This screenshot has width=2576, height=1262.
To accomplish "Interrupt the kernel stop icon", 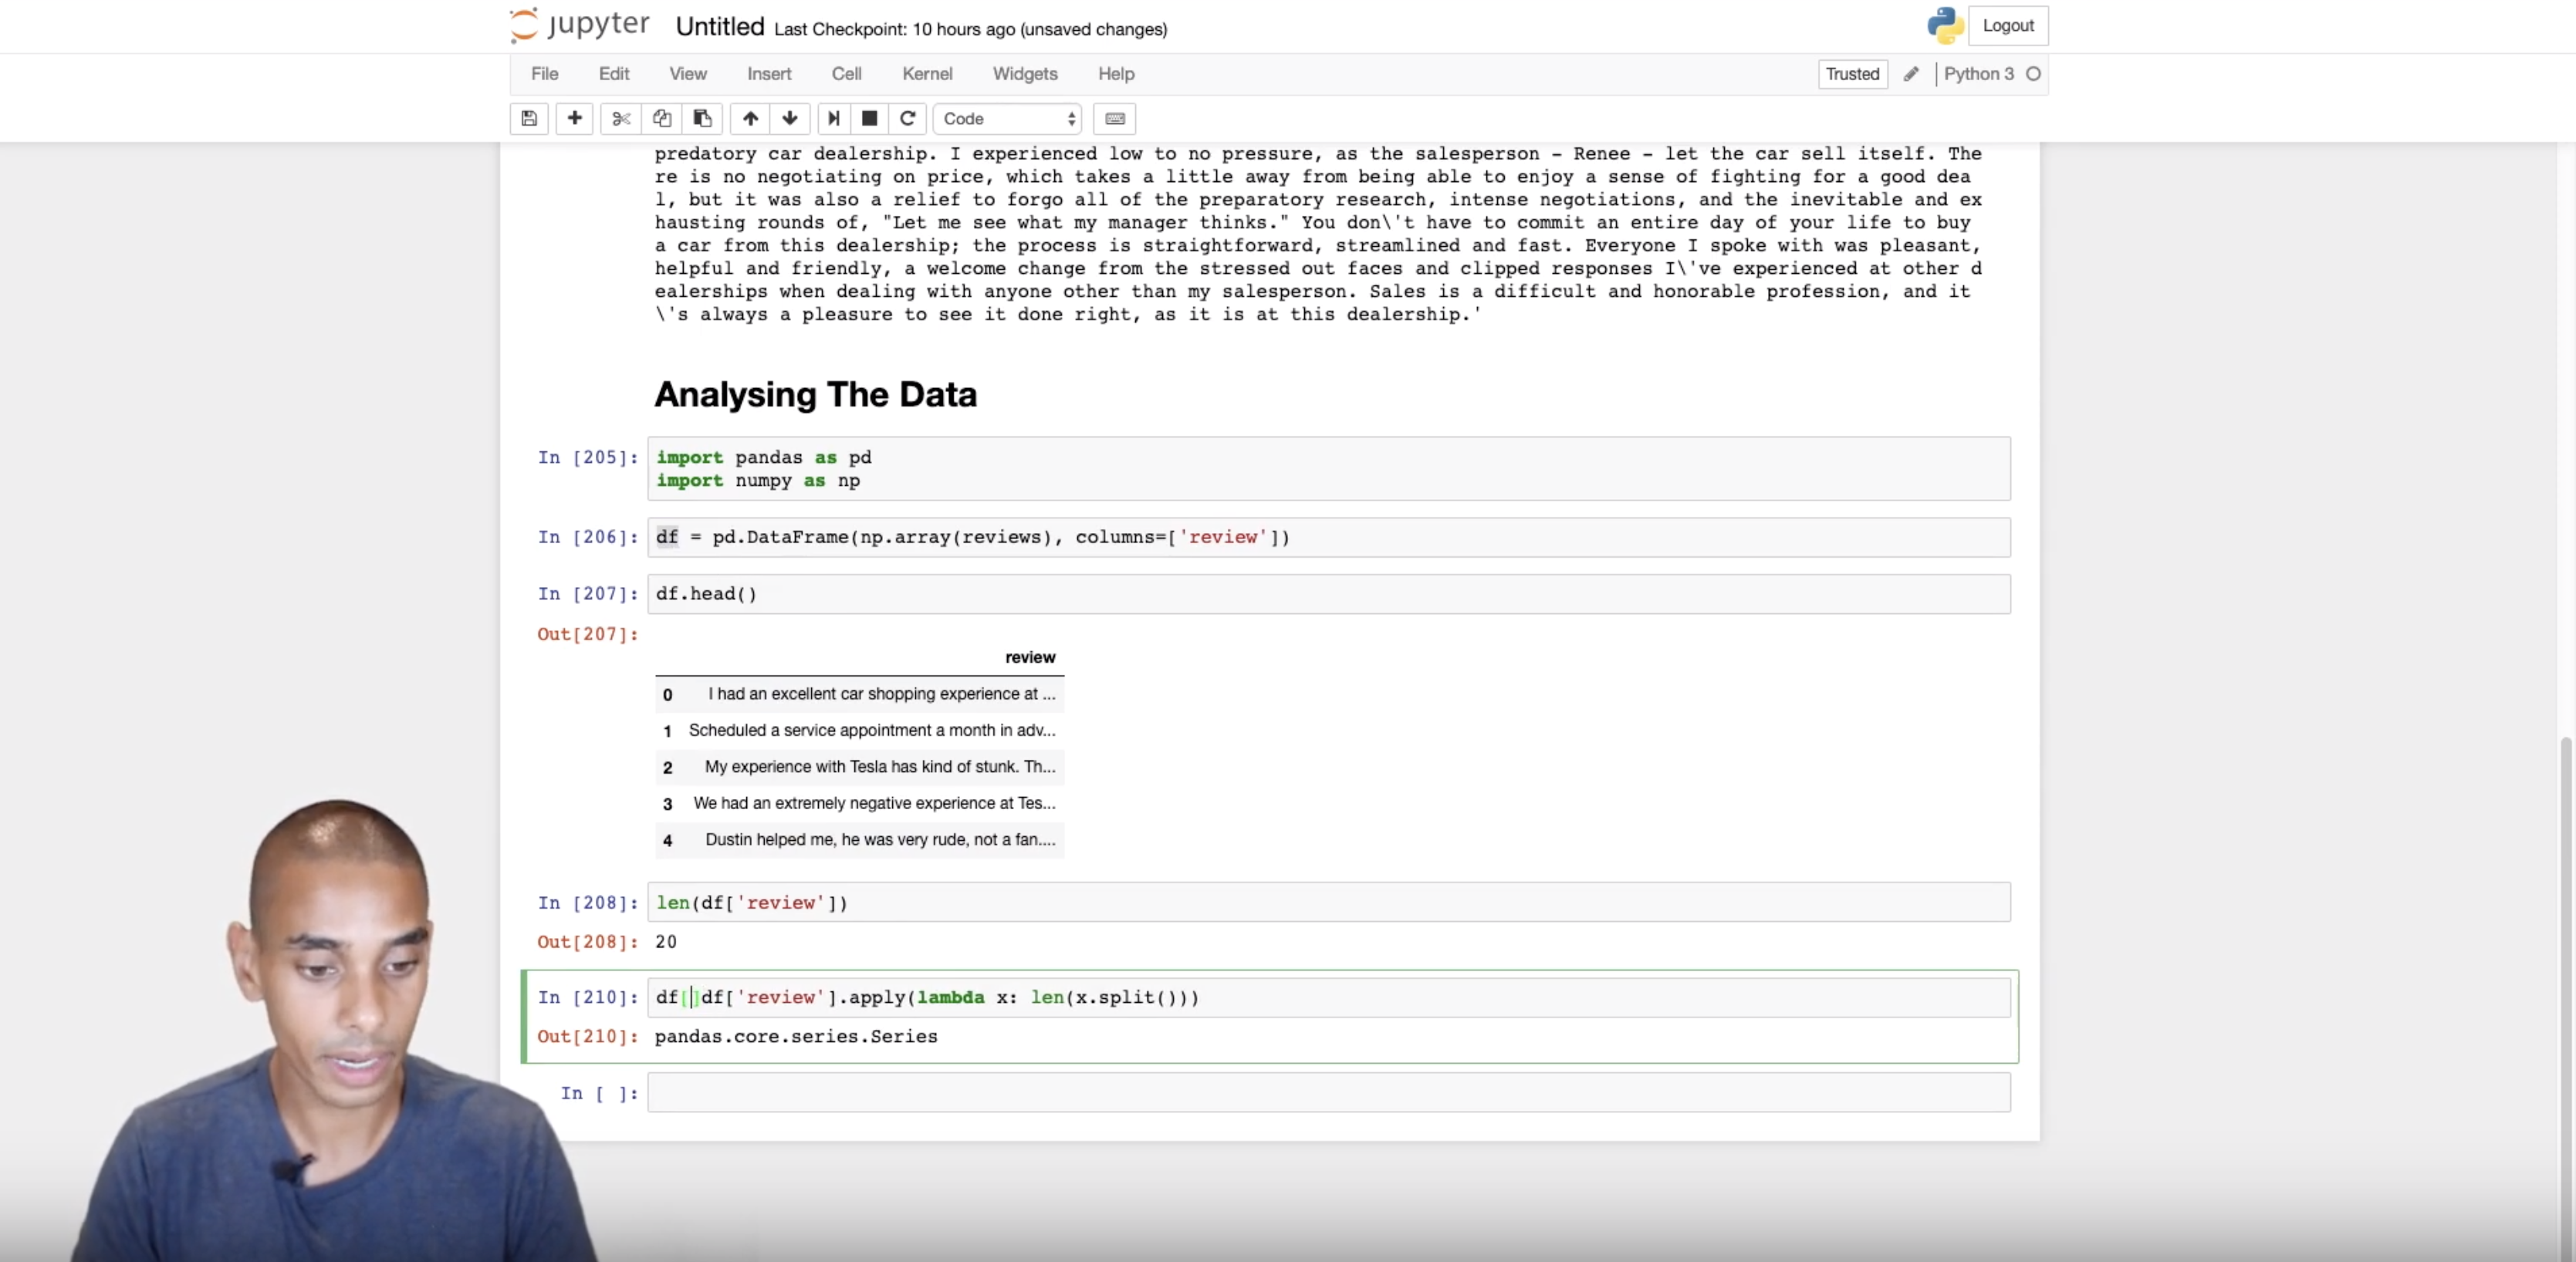I will [x=870, y=119].
